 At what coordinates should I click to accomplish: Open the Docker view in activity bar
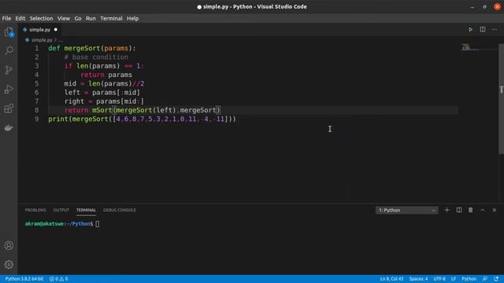(9, 127)
